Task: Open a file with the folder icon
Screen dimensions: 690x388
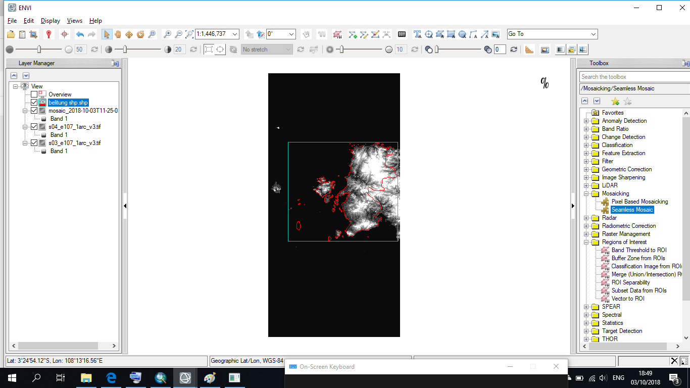Action: (10, 34)
